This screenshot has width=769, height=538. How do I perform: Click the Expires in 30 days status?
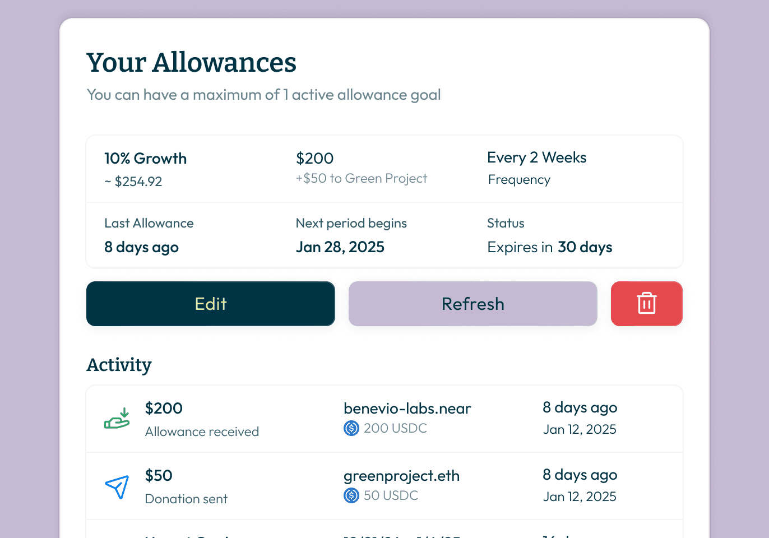click(x=550, y=247)
